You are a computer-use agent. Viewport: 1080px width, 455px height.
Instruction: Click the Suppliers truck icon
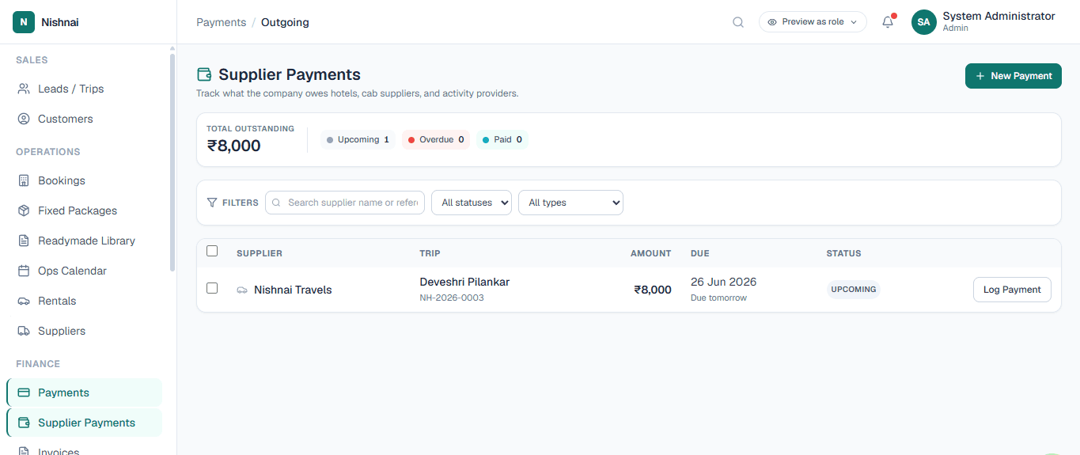pyautogui.click(x=24, y=331)
